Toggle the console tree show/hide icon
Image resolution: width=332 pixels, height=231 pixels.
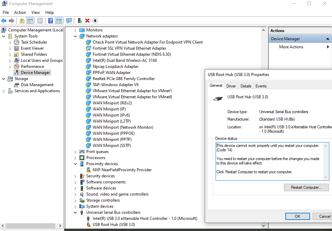point(30,21)
